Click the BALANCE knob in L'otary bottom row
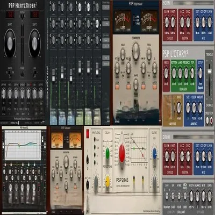Image resolution: width=215 pixels, height=215 pixels. click(197, 196)
